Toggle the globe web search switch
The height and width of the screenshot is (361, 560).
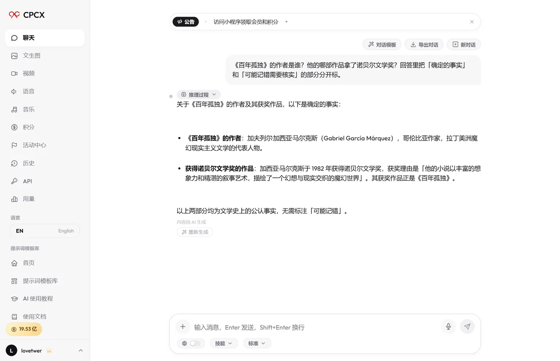pyautogui.click(x=191, y=343)
